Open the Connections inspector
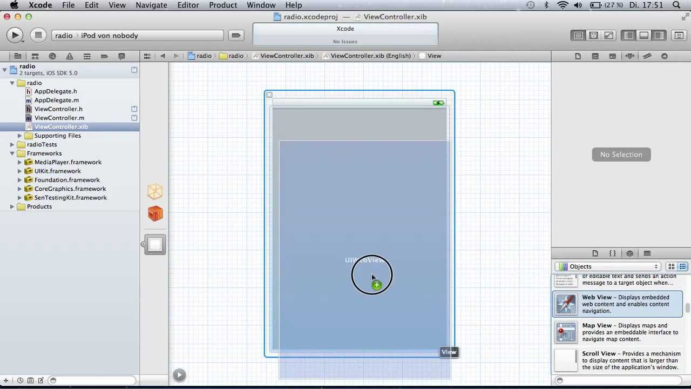 pos(664,56)
